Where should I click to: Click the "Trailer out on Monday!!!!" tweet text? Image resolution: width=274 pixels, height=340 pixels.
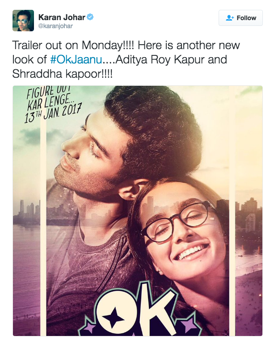73,45
